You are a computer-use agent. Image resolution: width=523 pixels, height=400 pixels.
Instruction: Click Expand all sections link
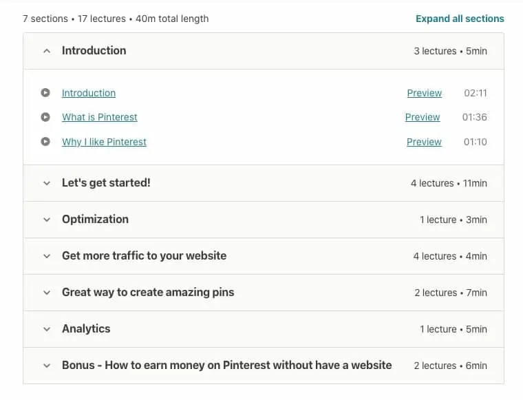460,19
